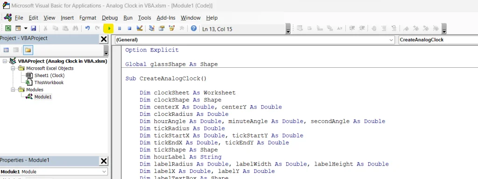This screenshot has width=478, height=179.
Task: Select Module1 in project tree
Action: coord(43,97)
